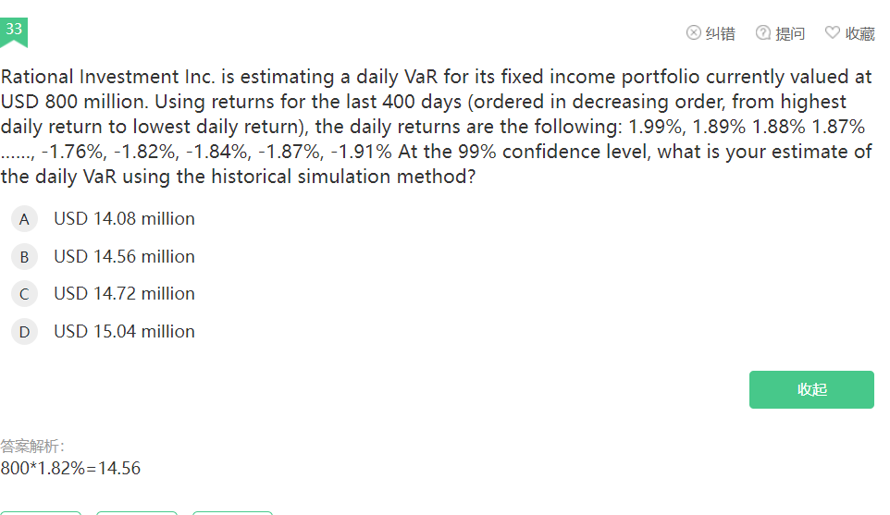Click the "USD 15.04 million" answer text
The image size is (890, 515).
[x=124, y=332]
